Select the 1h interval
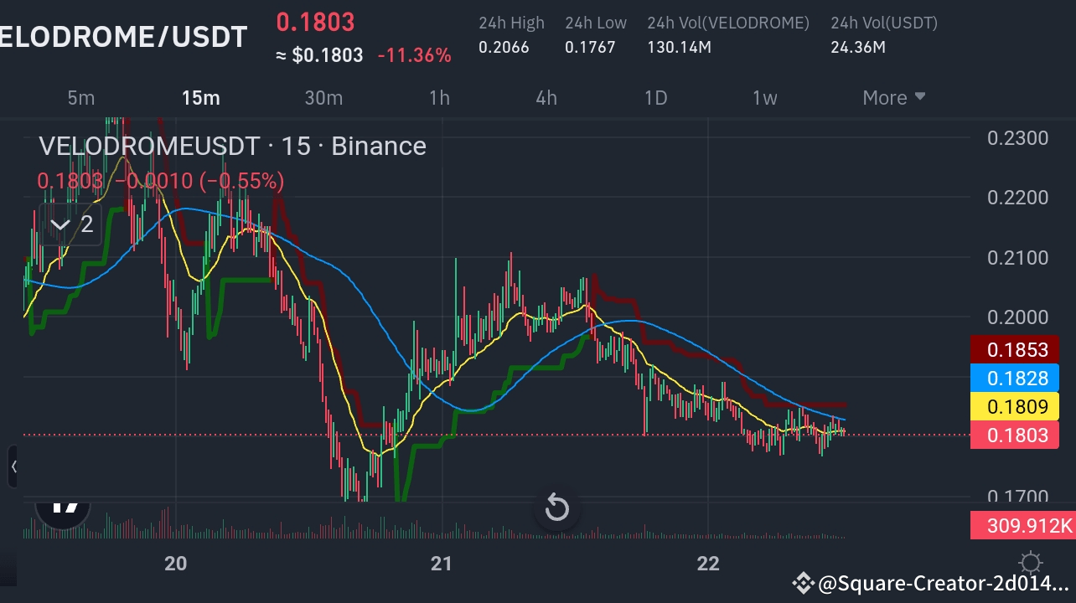The image size is (1076, 603). pos(439,97)
